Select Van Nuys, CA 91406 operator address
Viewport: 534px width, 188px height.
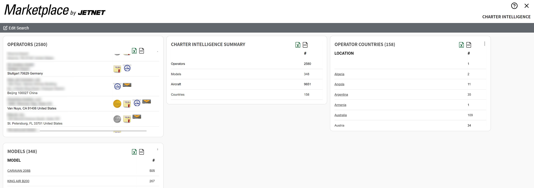coord(32,109)
